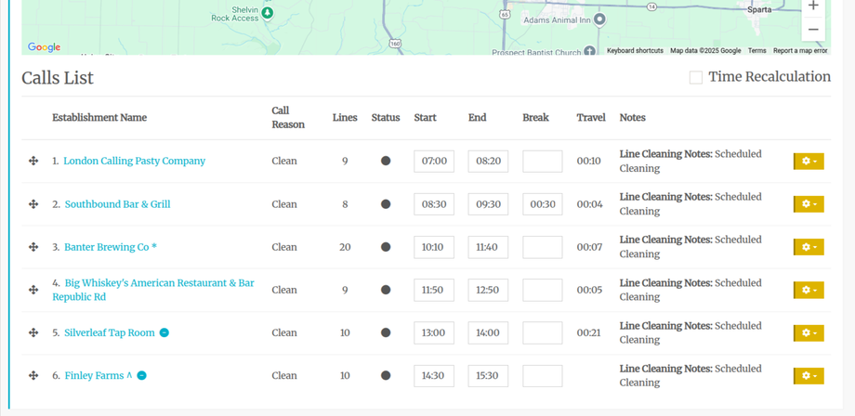Screen dimensions: 855x416
Task: Edit Silverleaf end time 14:00
Action: point(488,332)
